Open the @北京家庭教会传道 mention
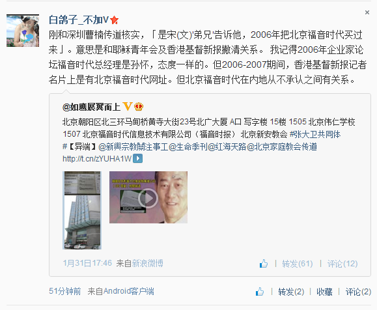Screen dimensions: 377x310 [x=282, y=147]
